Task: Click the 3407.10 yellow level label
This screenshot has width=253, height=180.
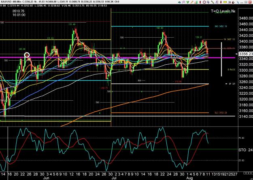Action: tap(229, 39)
